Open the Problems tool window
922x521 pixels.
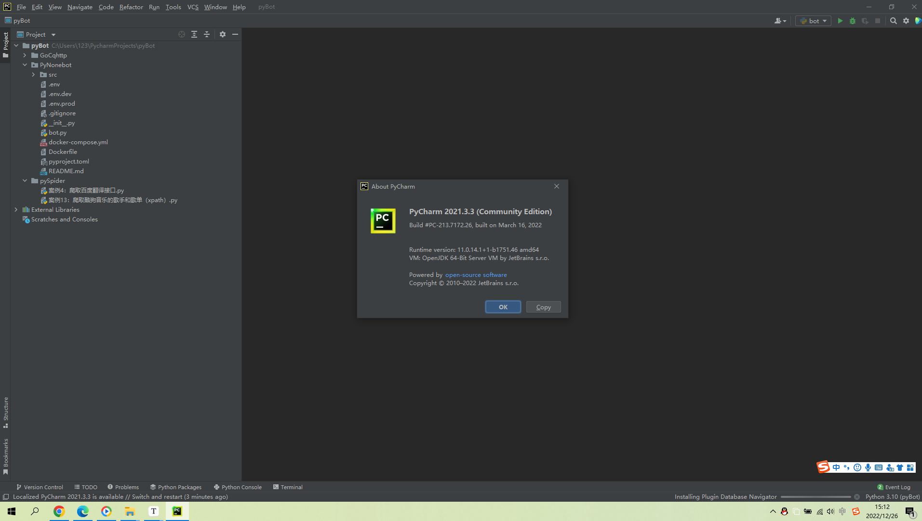click(123, 487)
